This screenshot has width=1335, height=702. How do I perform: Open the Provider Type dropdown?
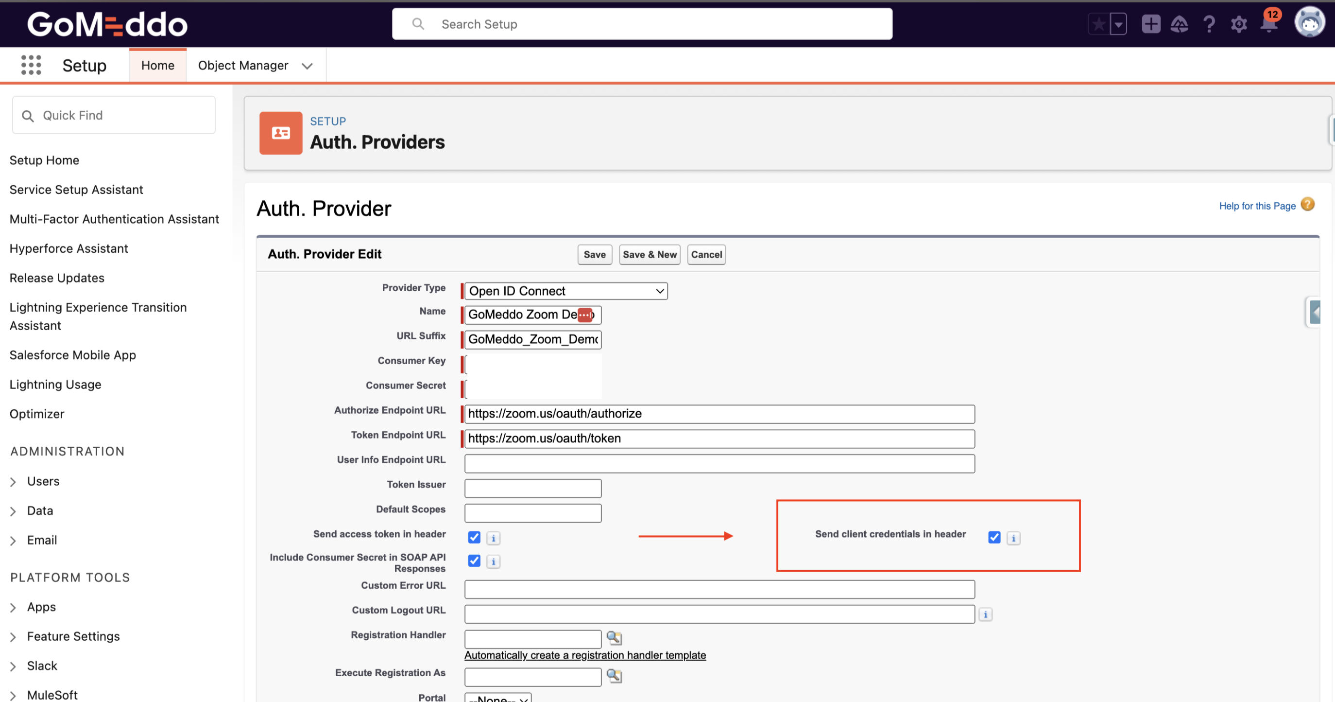pos(565,291)
